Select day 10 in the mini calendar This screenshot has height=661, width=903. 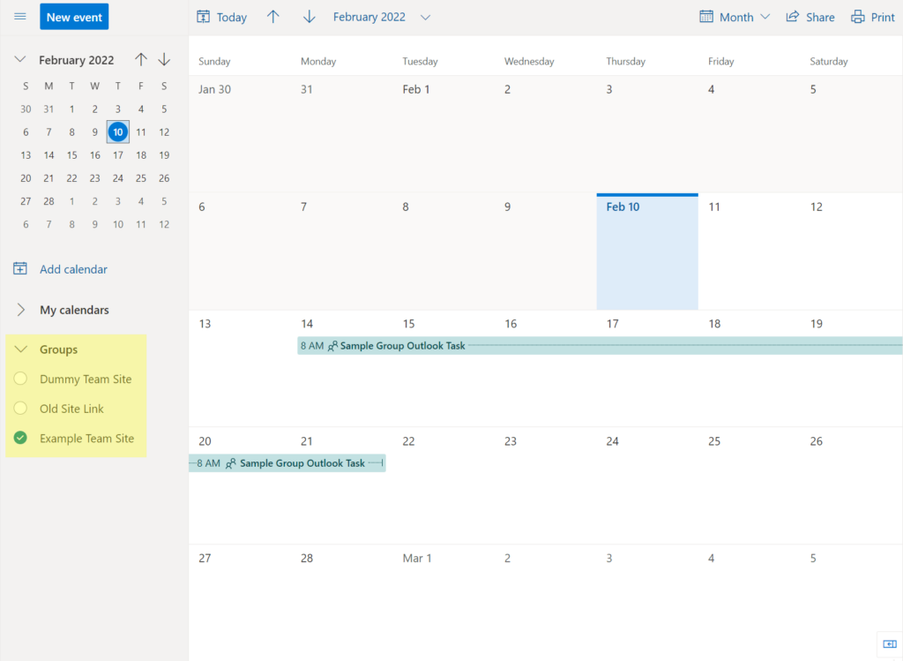118,132
